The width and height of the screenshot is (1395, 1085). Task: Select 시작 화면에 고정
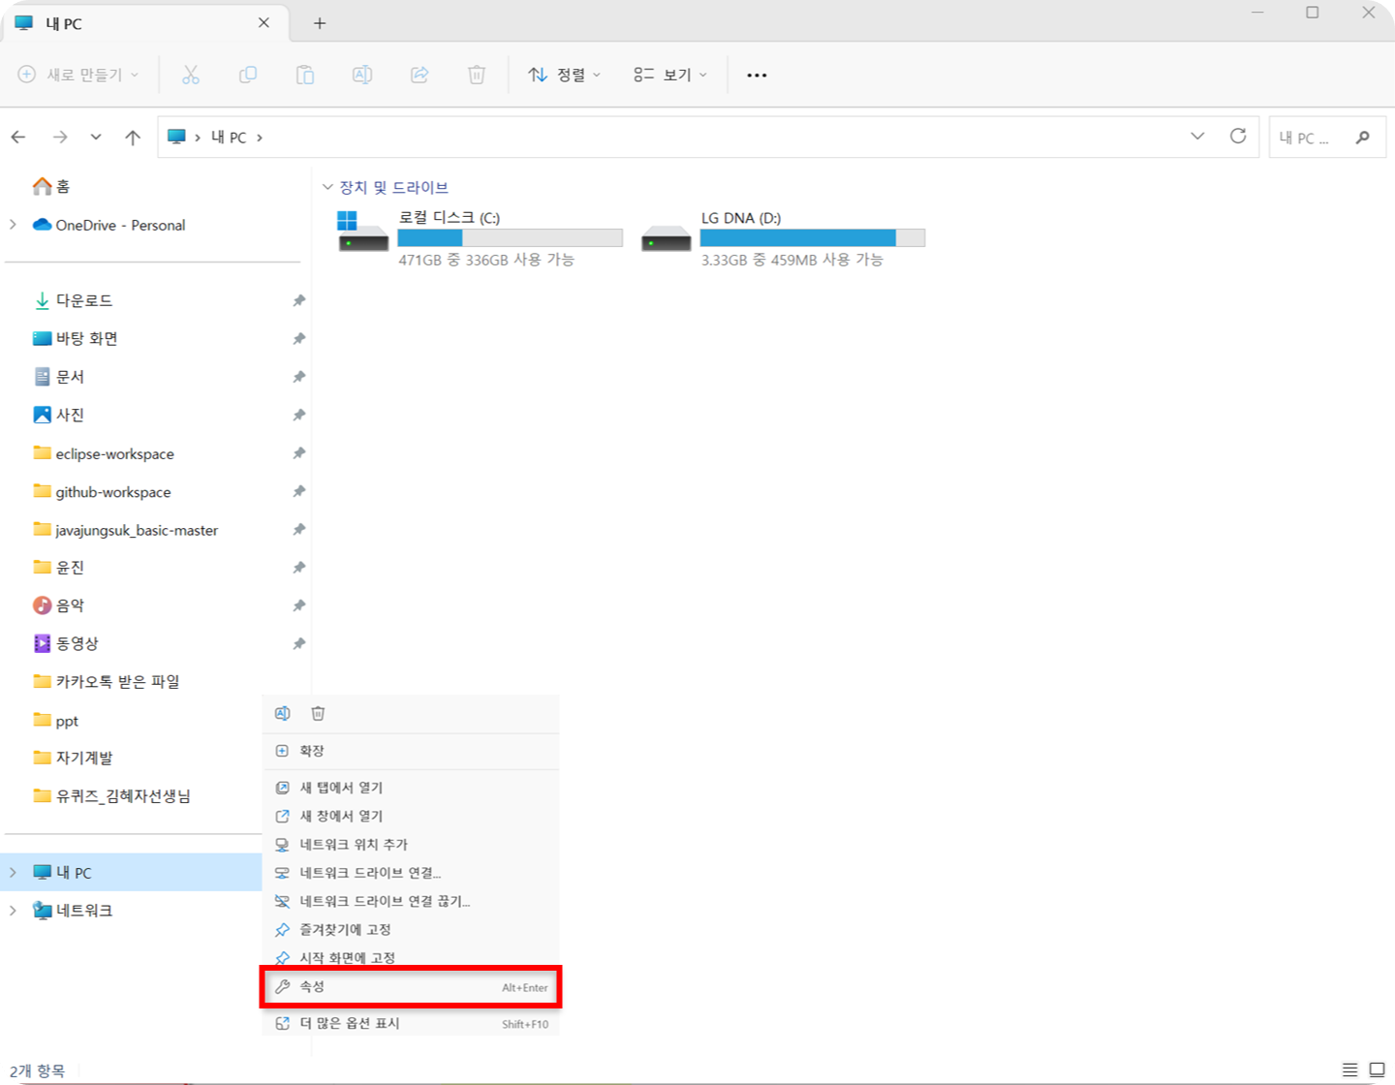click(411, 957)
